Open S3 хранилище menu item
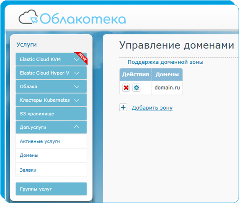This screenshot has width=239, height=203. coord(51,114)
